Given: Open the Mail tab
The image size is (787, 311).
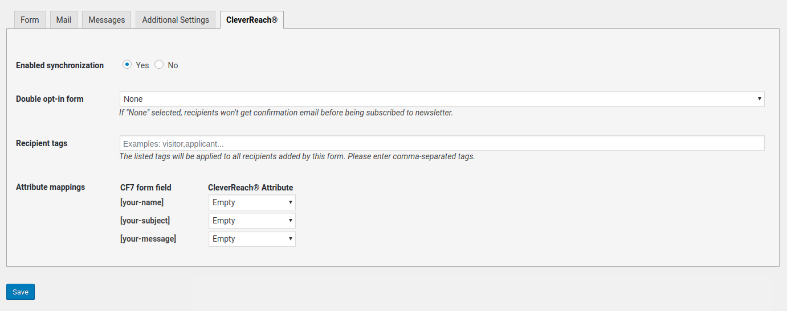Looking at the screenshot, I should pos(64,20).
